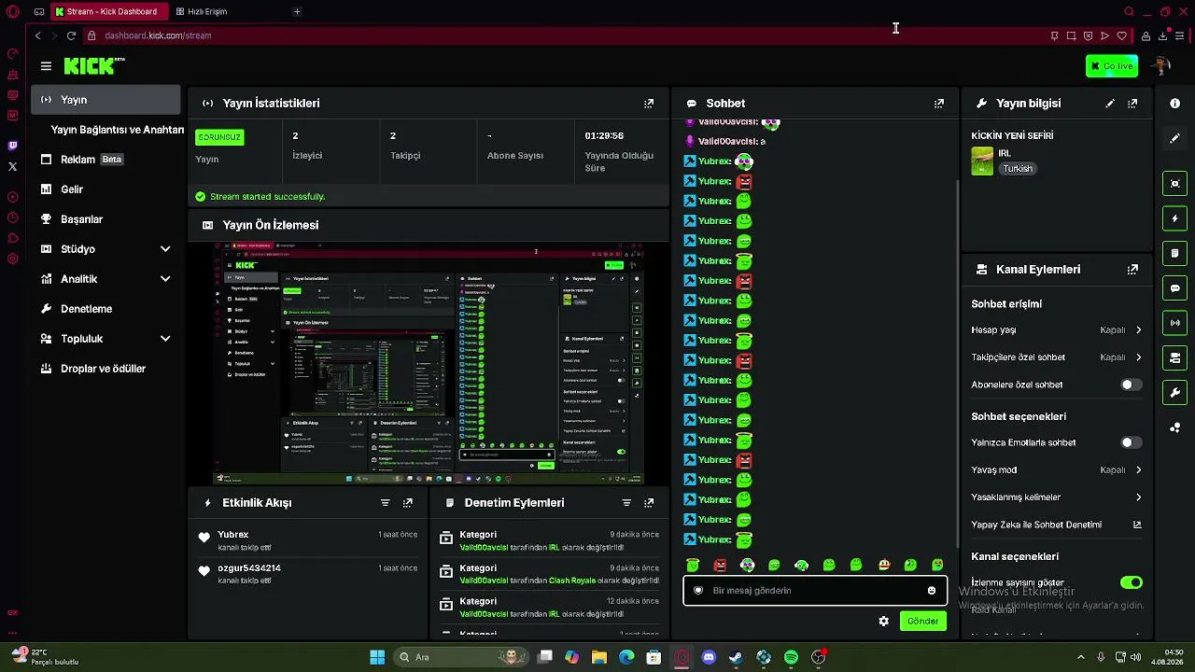Open Spotify from the taskbar
1195x672 pixels.
tap(791, 657)
